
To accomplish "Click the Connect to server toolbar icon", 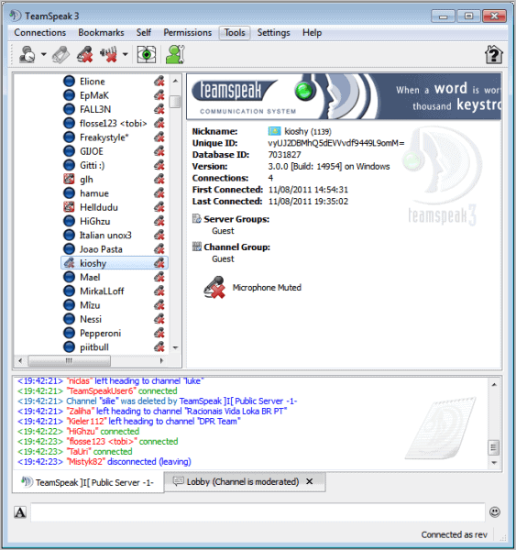I will (27, 54).
